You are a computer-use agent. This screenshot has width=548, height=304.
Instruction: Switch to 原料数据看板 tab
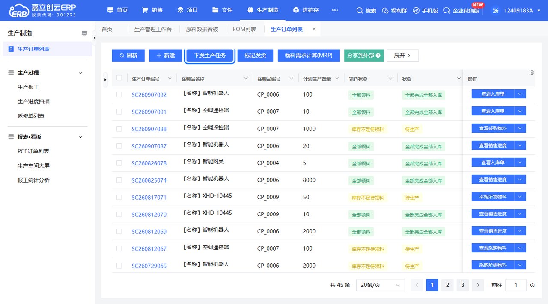click(202, 29)
